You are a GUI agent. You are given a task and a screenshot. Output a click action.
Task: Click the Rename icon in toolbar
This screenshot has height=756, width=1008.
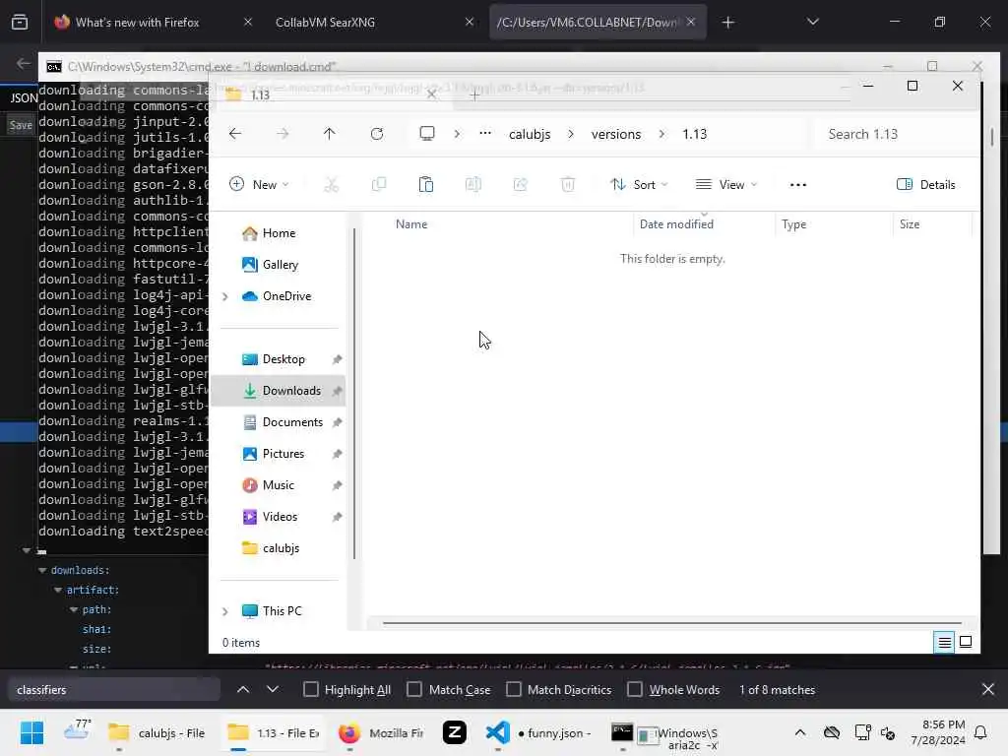473,185
